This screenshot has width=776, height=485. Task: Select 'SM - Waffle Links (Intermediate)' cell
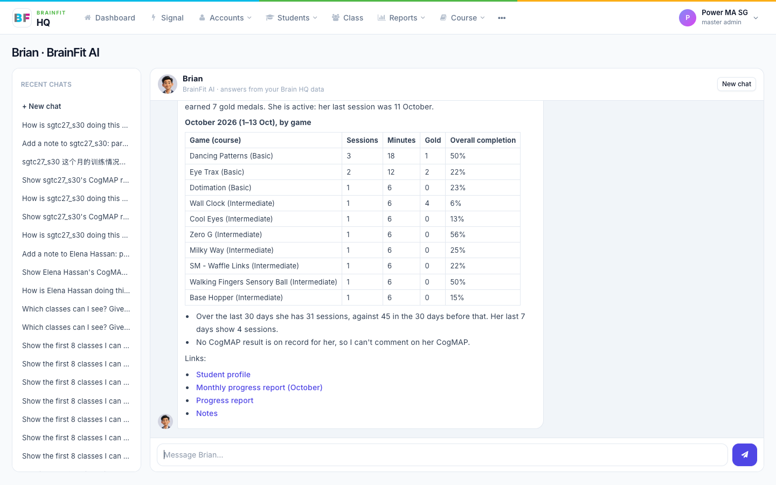[x=264, y=266]
